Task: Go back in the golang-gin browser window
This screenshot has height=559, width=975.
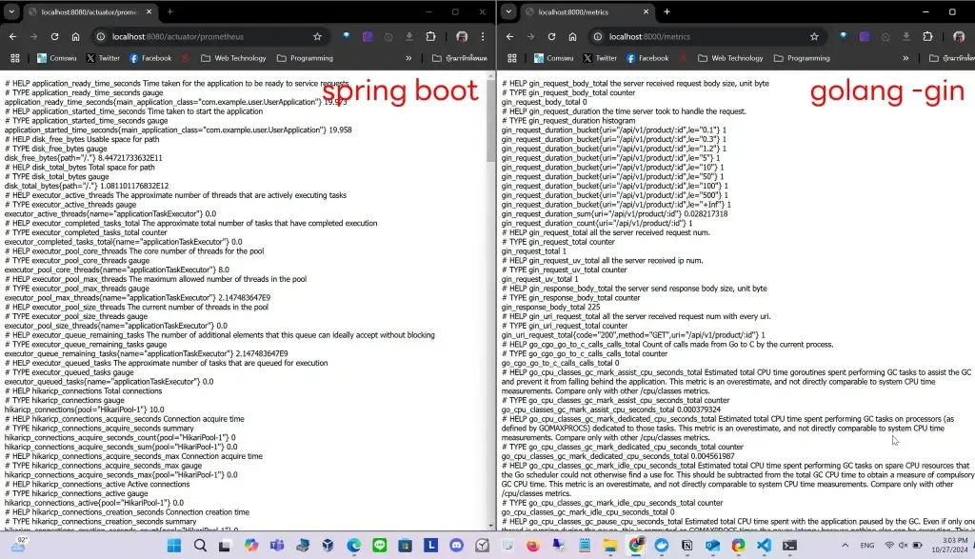Action: (x=510, y=37)
